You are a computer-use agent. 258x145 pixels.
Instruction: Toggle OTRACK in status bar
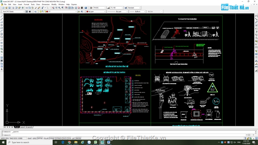pyautogui.click(x=59, y=138)
